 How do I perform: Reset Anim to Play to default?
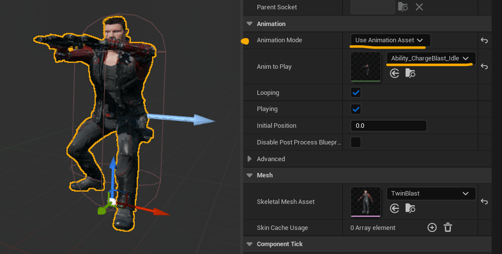(x=484, y=66)
